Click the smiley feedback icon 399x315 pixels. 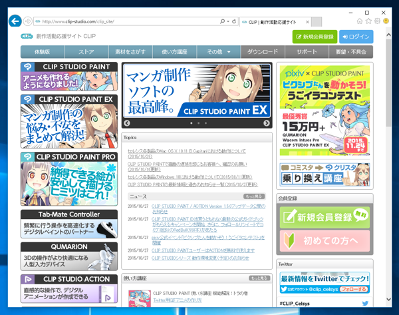(386, 21)
